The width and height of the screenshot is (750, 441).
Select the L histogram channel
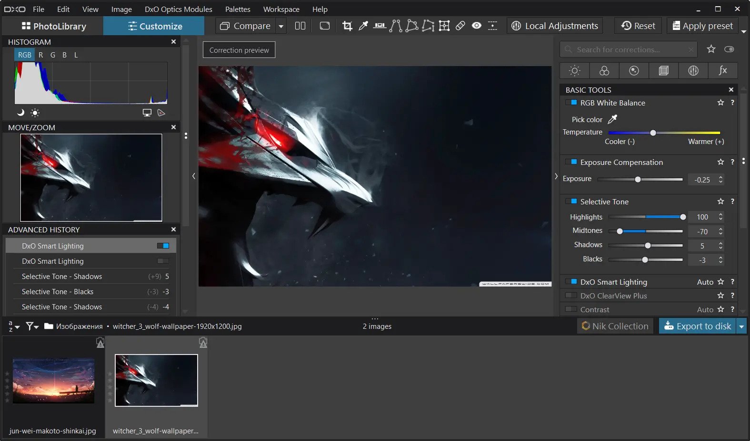pyautogui.click(x=76, y=55)
